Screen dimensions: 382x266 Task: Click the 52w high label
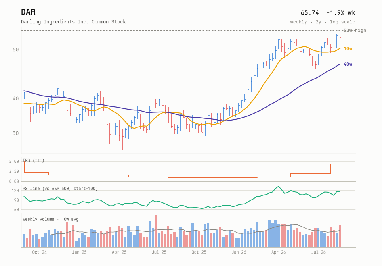tap(355, 30)
